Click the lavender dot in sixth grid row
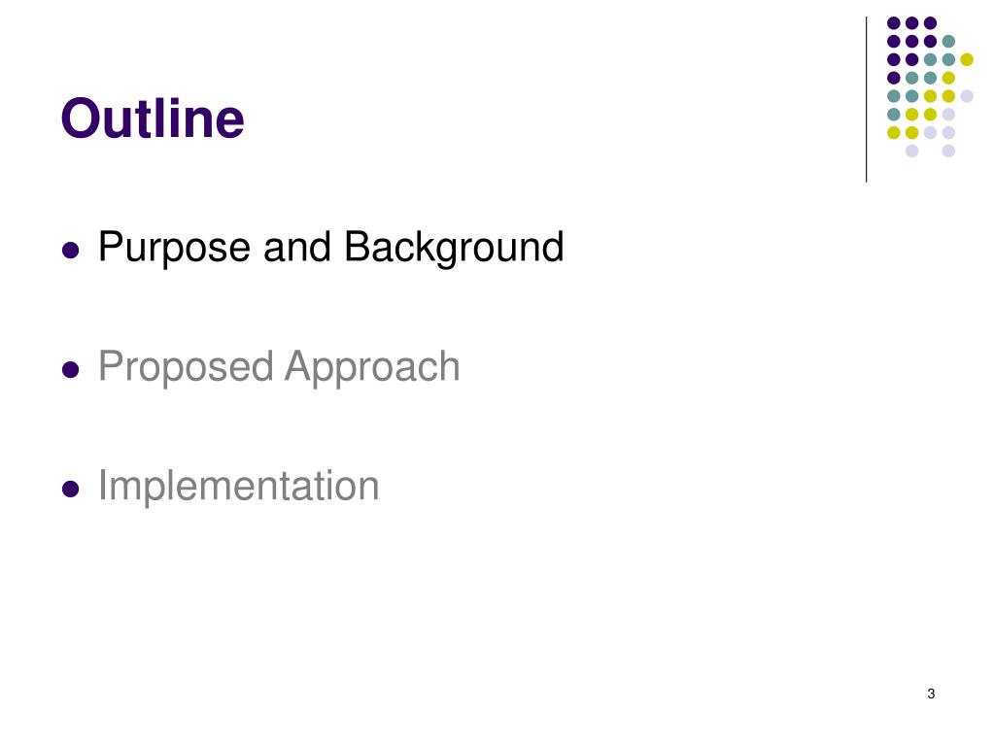Image resolution: width=995 pixels, height=746 pixels. (x=948, y=115)
